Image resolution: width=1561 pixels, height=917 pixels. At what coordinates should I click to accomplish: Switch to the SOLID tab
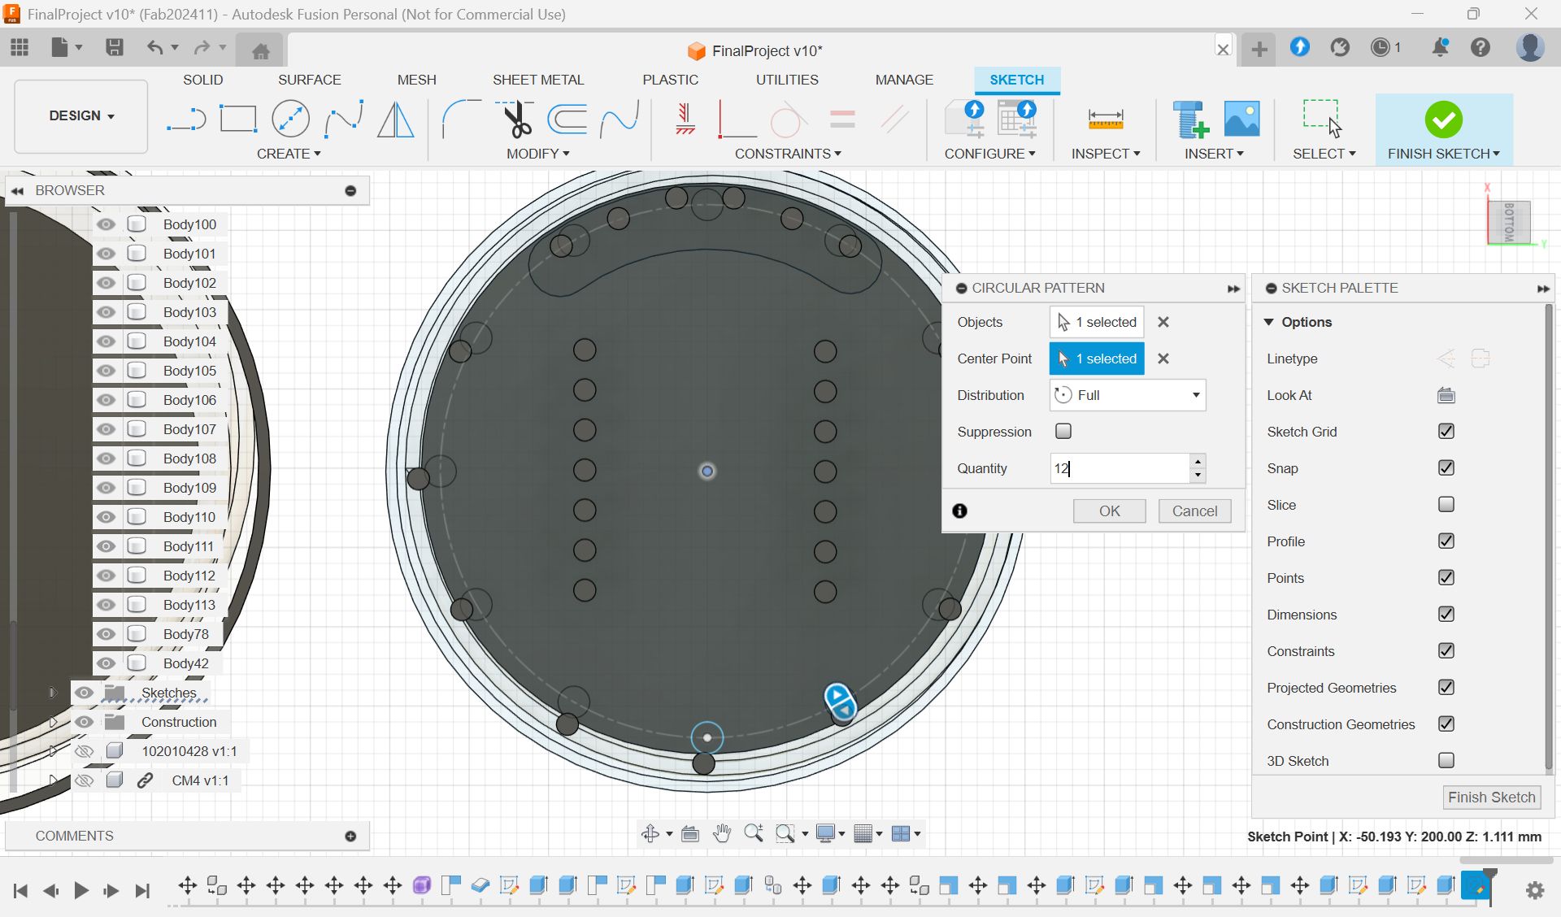click(202, 80)
